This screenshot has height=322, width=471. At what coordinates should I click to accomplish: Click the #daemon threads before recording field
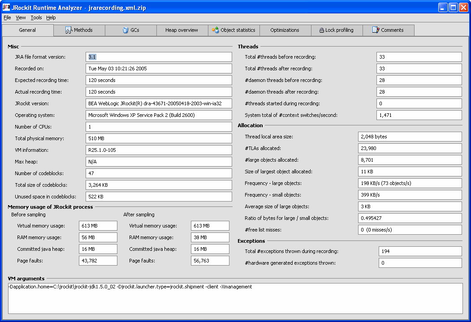click(x=419, y=81)
